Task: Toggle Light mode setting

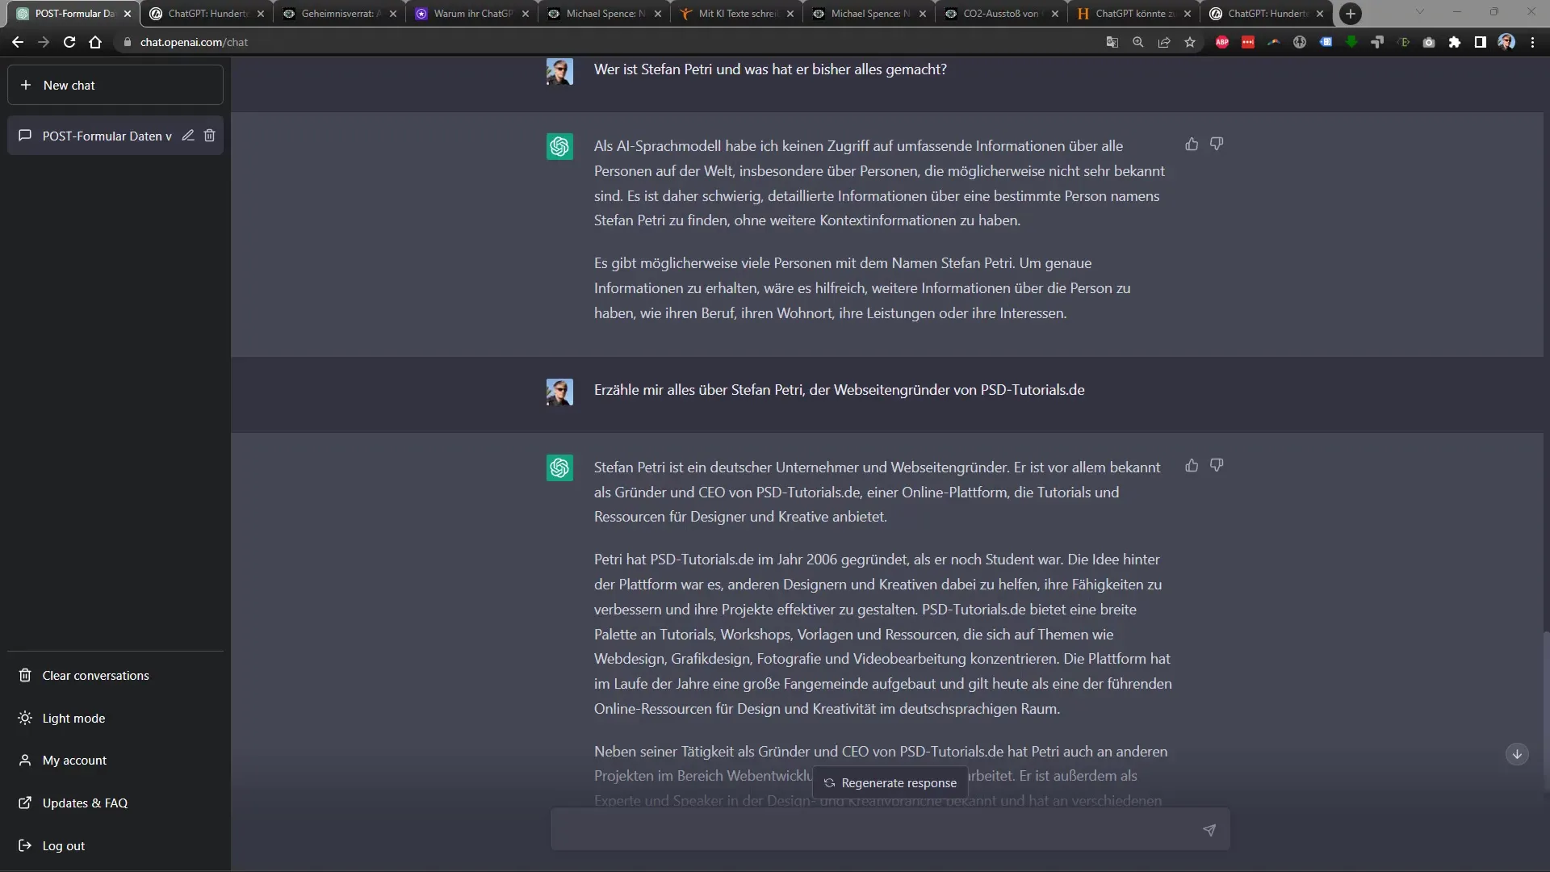Action: pos(73,718)
